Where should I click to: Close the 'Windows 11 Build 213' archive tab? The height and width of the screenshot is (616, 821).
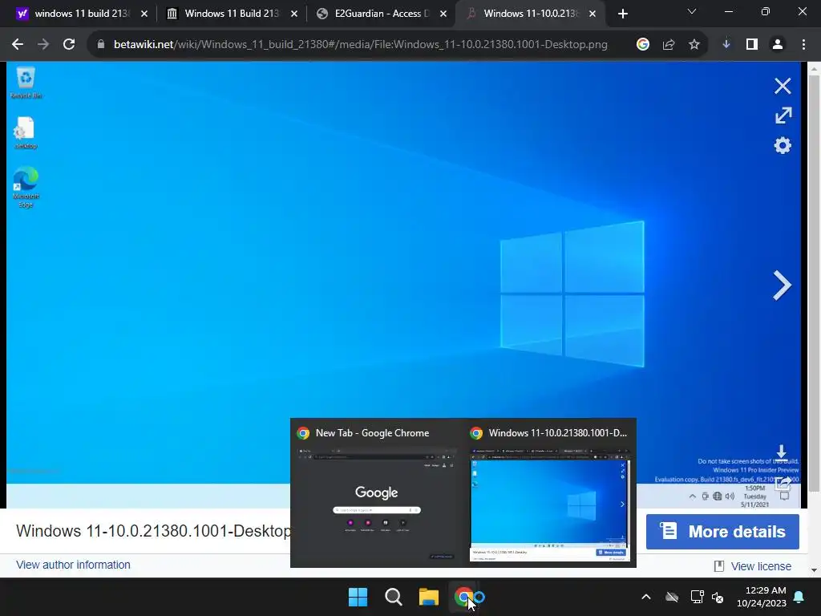click(294, 14)
